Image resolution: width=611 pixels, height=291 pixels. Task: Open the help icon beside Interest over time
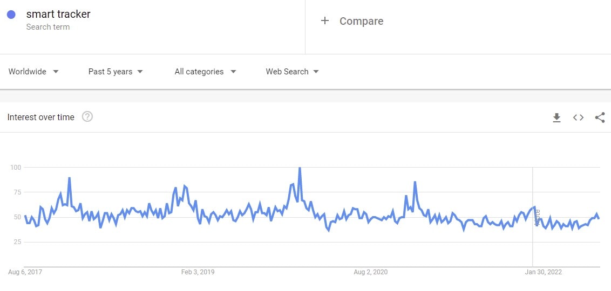[87, 116]
